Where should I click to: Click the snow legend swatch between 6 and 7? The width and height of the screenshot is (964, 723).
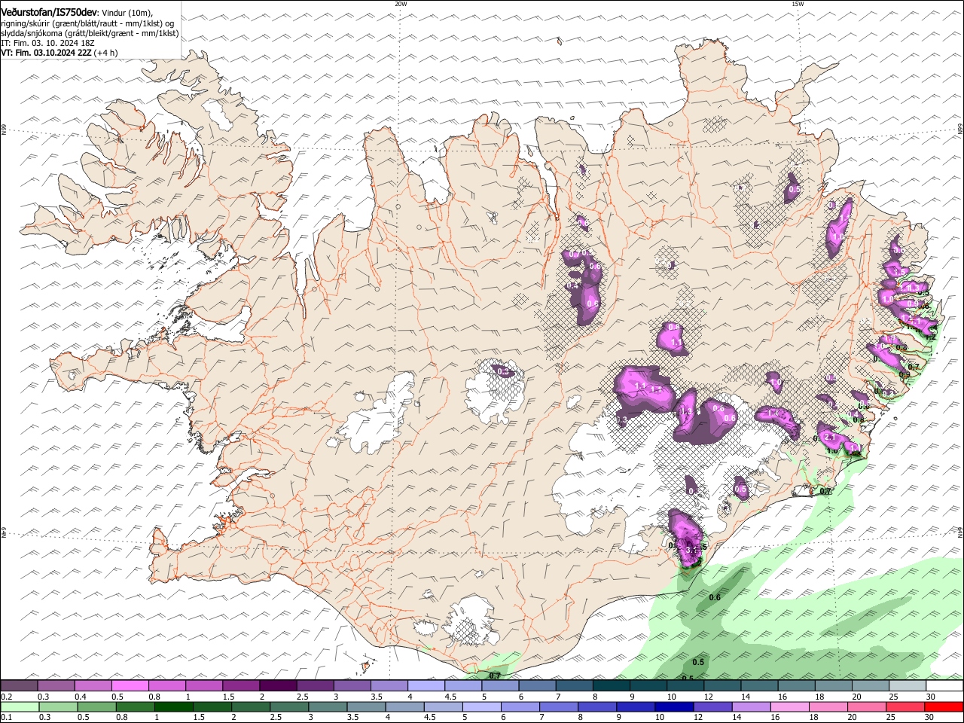(x=536, y=685)
